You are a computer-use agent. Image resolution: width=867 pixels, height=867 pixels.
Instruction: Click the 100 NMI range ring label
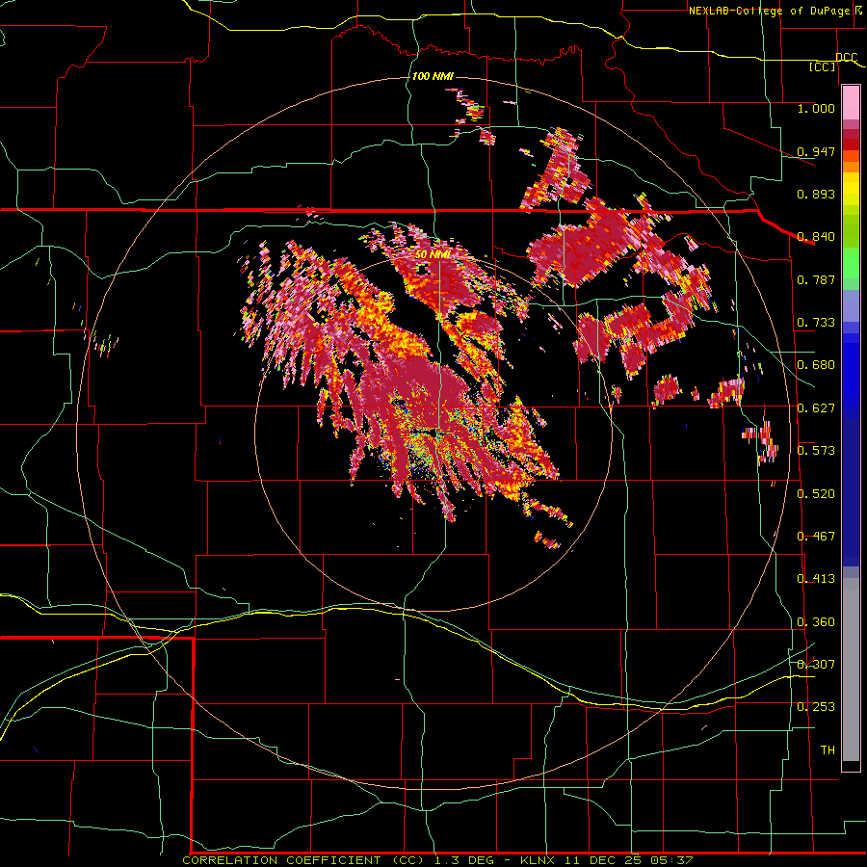pos(433,76)
